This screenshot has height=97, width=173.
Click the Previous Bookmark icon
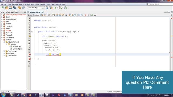click(69, 15)
